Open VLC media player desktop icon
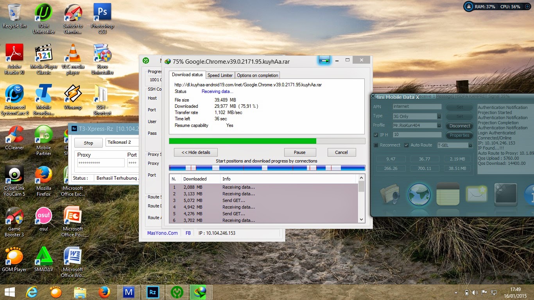This screenshot has height=300, width=534. pos(73,59)
